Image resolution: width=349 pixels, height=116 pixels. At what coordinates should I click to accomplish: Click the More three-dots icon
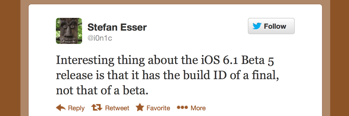182,108
